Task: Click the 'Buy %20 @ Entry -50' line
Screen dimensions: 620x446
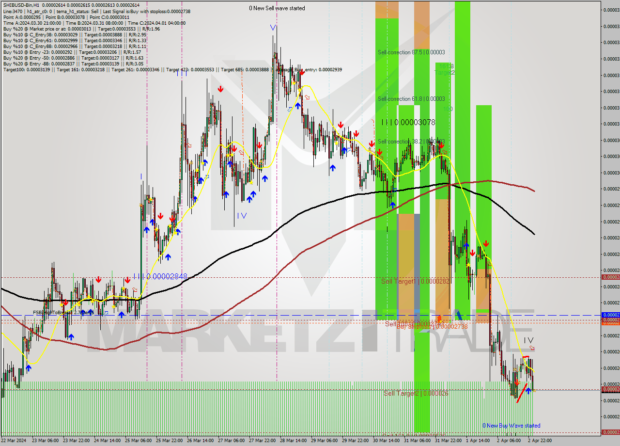Action: pos(73,58)
